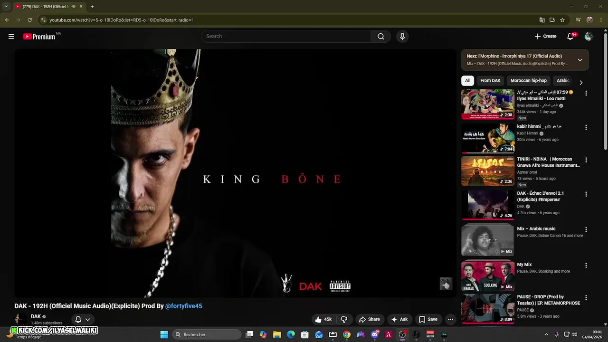Open the @fortyfive45 channel link
The height and width of the screenshot is (342, 608).
184,306
